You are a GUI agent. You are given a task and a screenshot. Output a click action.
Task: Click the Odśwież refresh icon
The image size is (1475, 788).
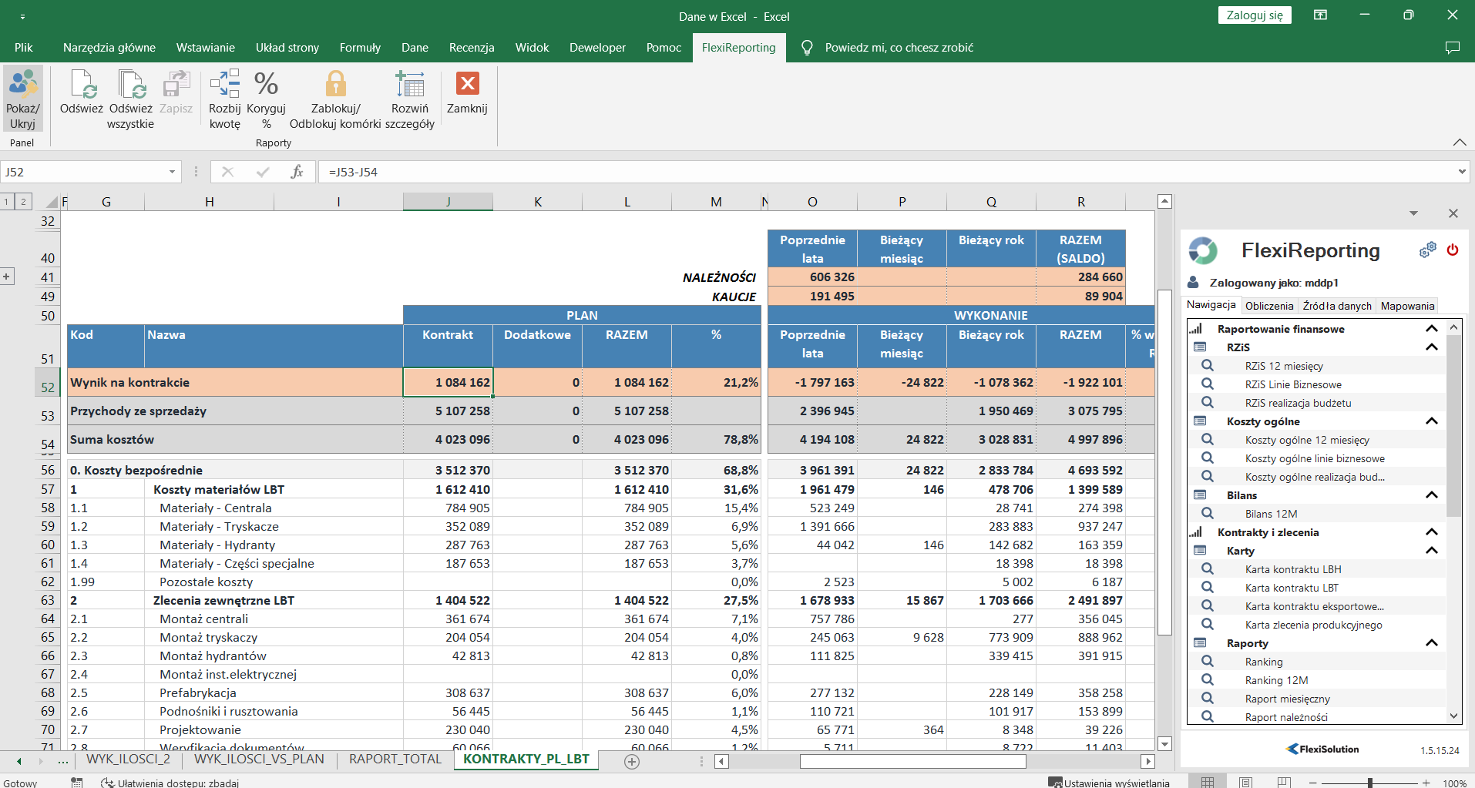82,85
